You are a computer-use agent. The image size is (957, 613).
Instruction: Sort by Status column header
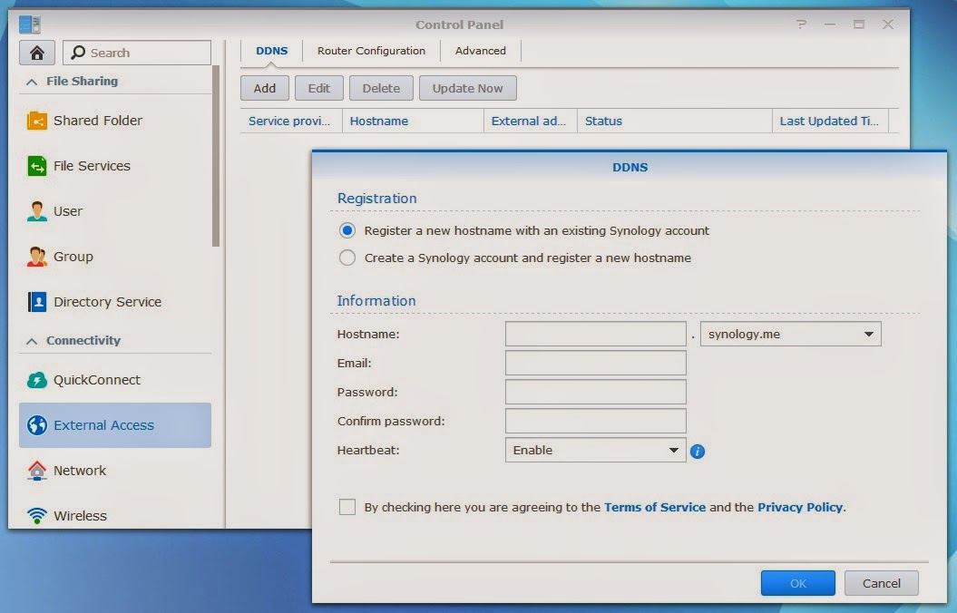(675, 121)
